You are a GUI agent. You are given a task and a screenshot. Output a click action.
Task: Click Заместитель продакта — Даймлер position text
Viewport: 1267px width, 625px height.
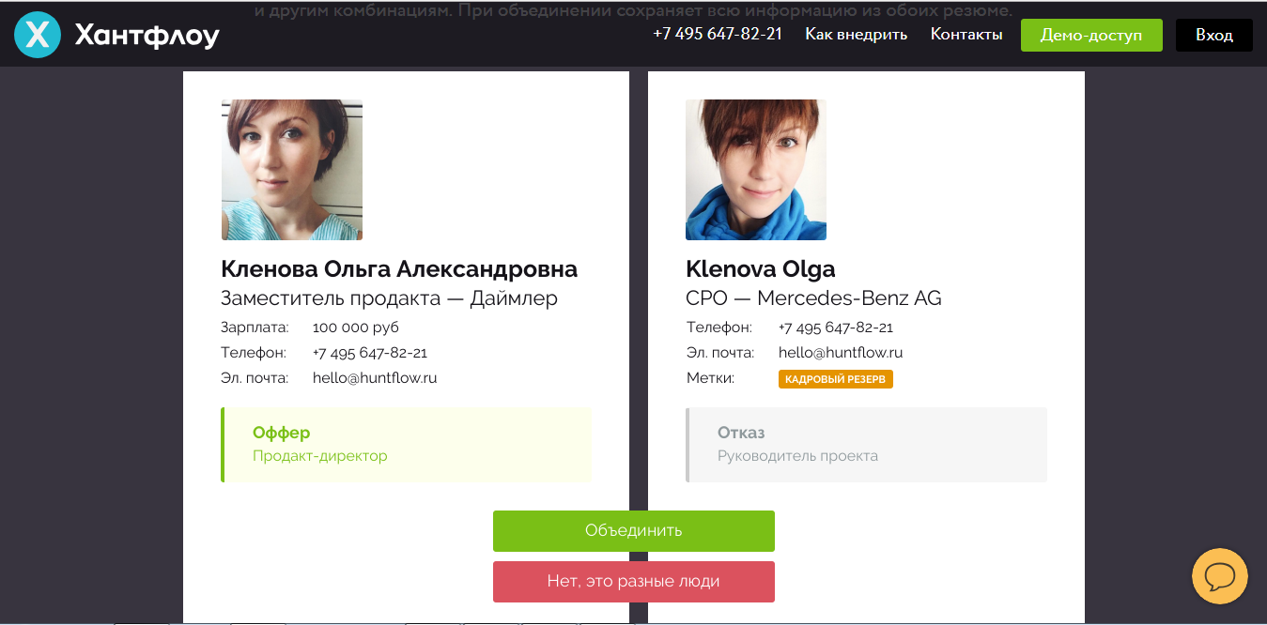(x=389, y=298)
